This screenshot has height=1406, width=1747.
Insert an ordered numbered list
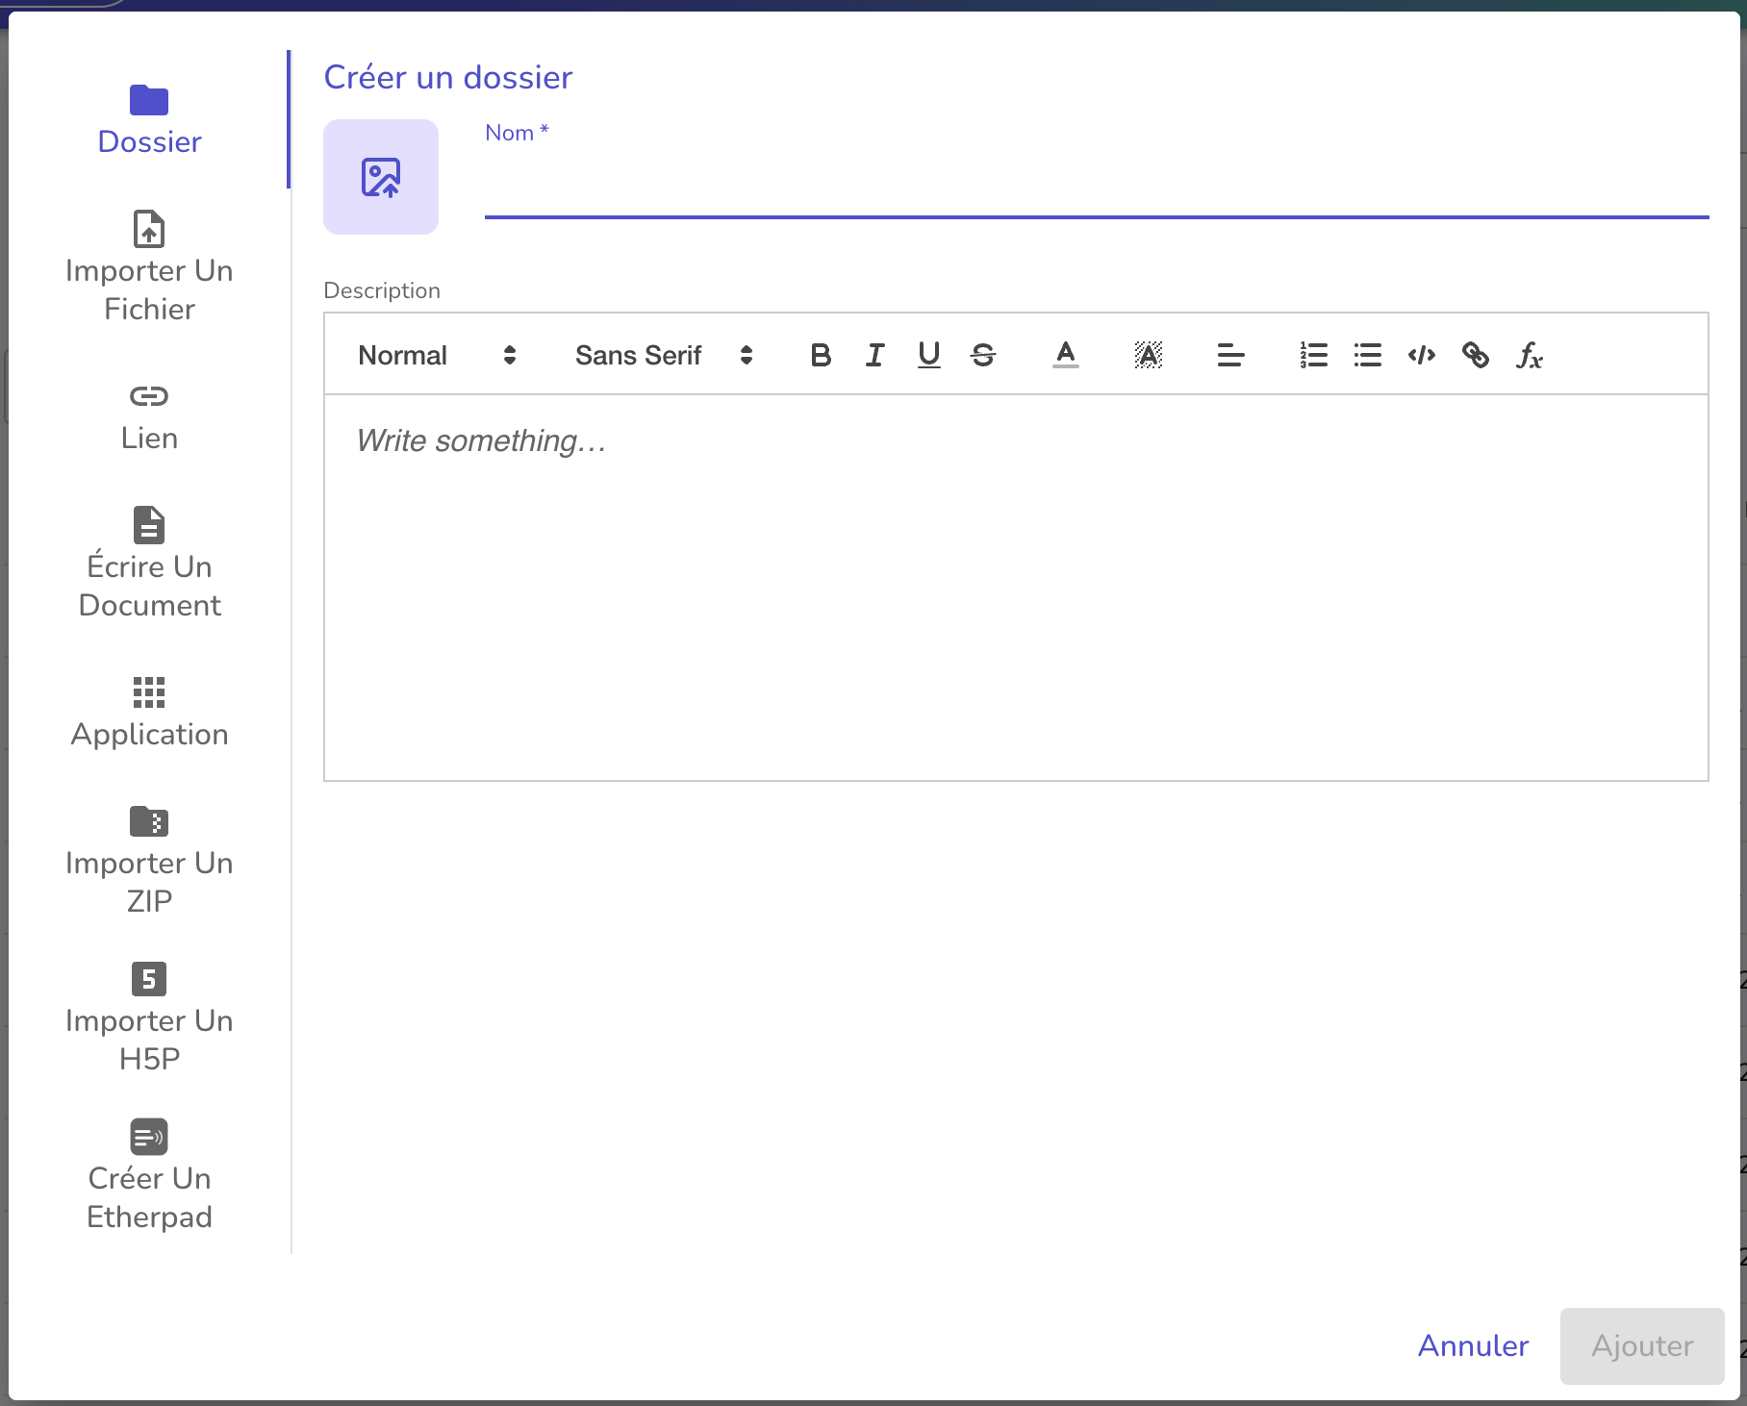coord(1313,356)
